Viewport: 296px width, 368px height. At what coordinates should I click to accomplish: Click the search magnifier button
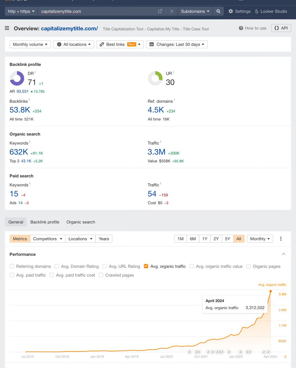(218, 11)
